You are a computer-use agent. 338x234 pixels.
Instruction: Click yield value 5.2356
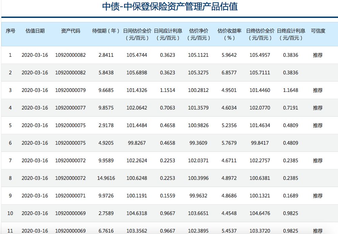pyautogui.click(x=229, y=125)
